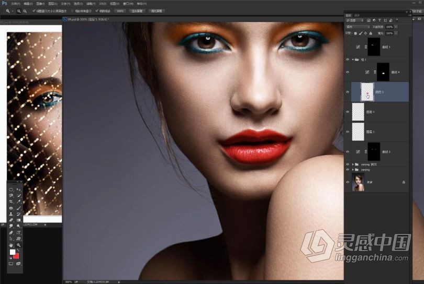Lock layer position with cross-arrow icon
Viewport: 424px width, 284px height.
point(365,33)
